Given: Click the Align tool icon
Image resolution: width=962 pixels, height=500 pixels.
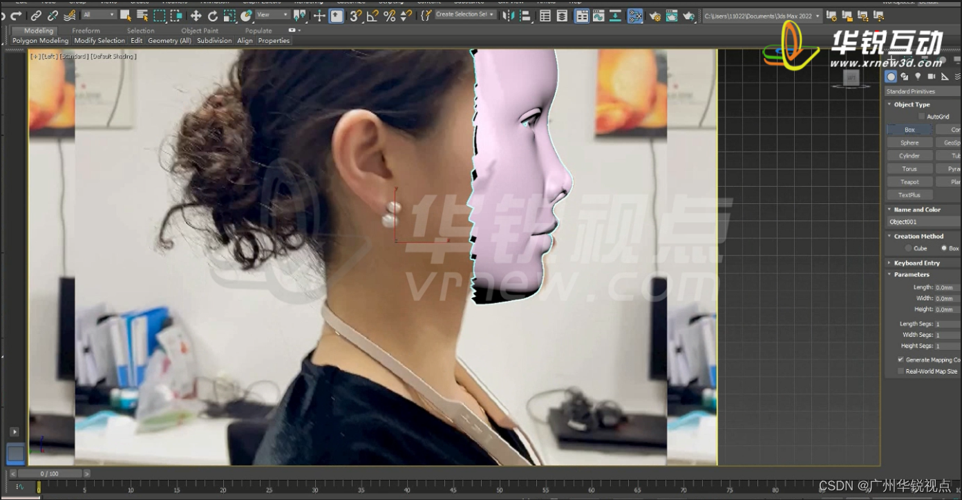Looking at the screenshot, I should [525, 15].
